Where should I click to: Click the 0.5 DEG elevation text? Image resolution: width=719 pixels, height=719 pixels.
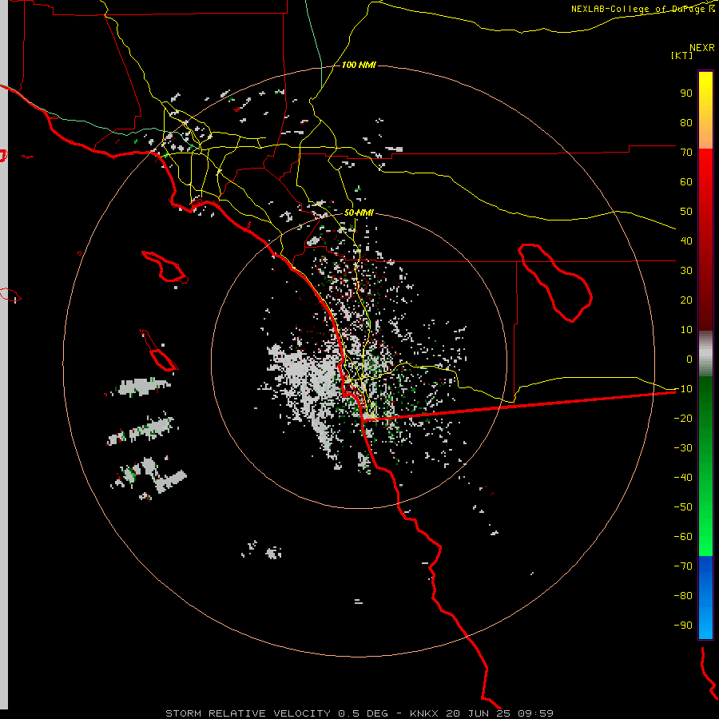coord(363,713)
